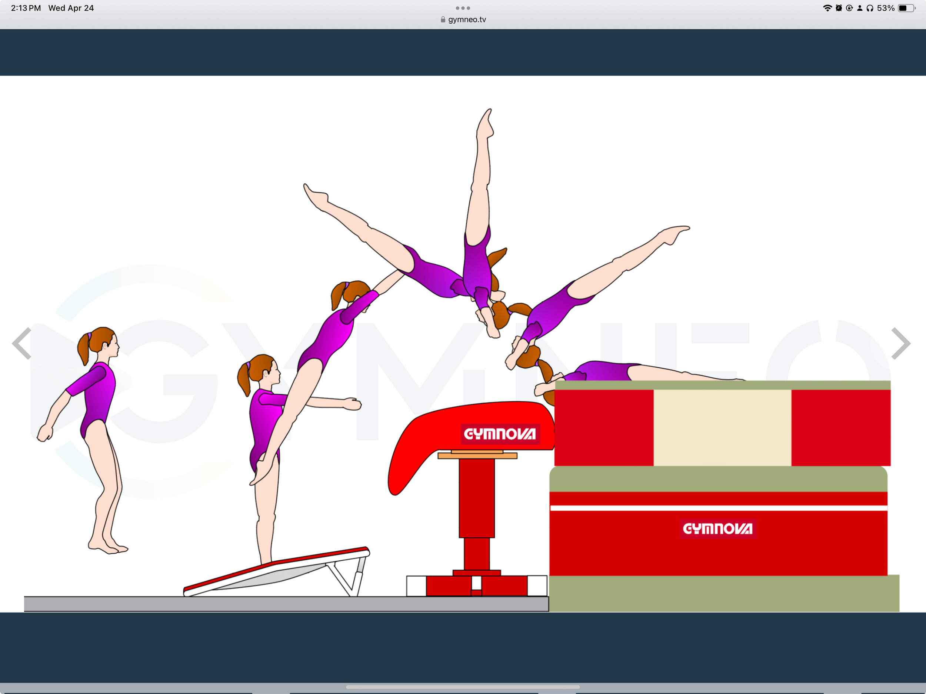Click the Wi-Fi status icon
Image resolution: width=926 pixels, height=694 pixels.
click(828, 7)
